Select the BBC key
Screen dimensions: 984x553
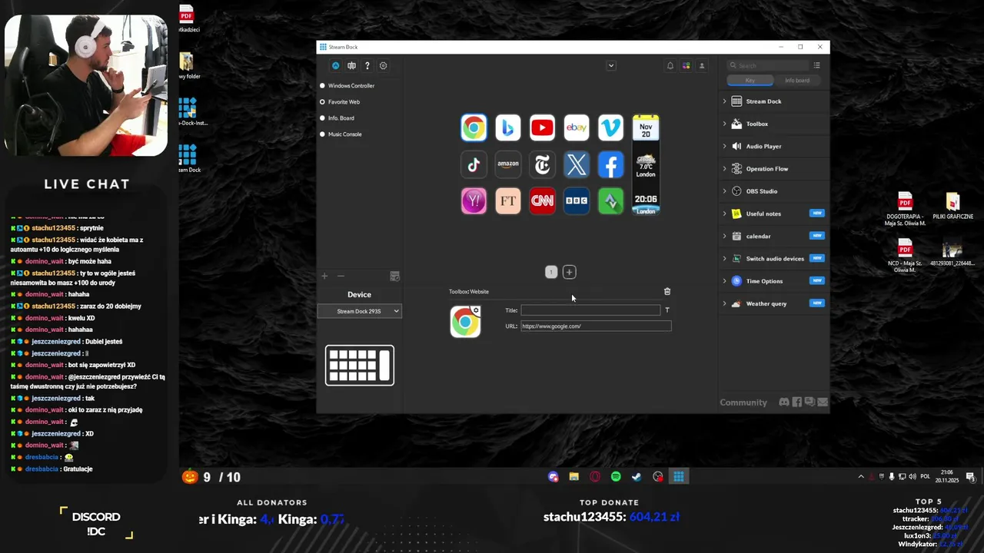[x=577, y=200]
